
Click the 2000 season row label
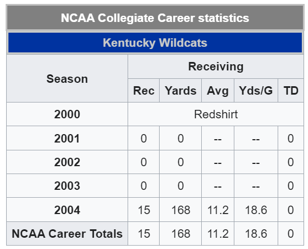[67, 114]
